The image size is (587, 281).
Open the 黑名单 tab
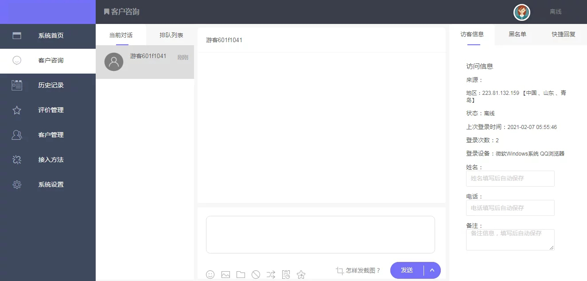pos(517,34)
